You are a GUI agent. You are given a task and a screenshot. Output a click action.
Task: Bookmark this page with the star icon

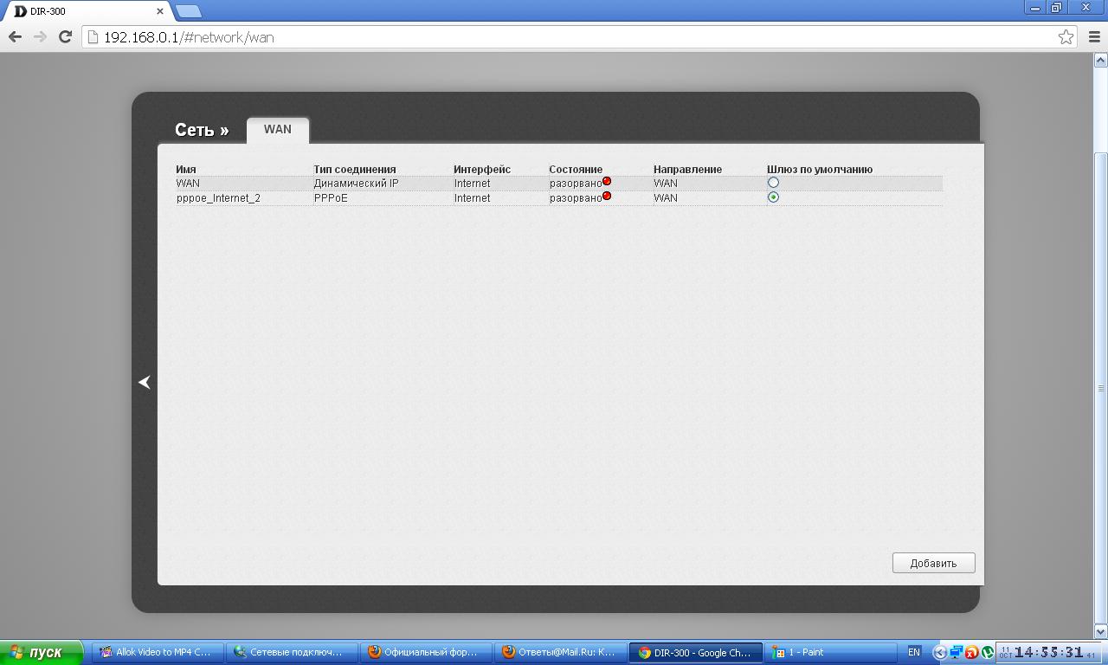click(x=1066, y=36)
